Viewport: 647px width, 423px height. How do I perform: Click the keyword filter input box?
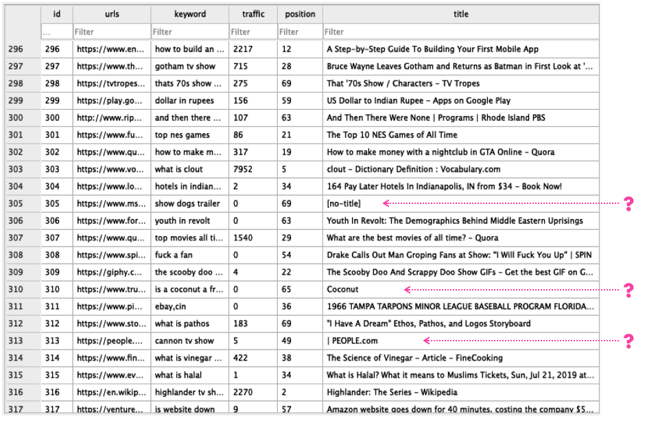click(189, 32)
